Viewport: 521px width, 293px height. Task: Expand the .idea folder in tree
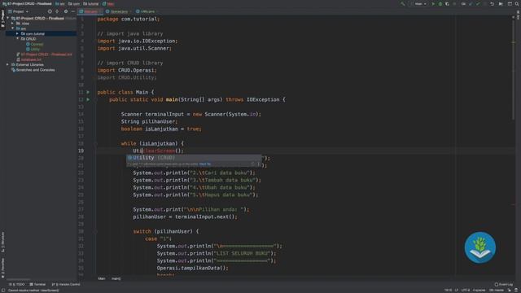13,24
